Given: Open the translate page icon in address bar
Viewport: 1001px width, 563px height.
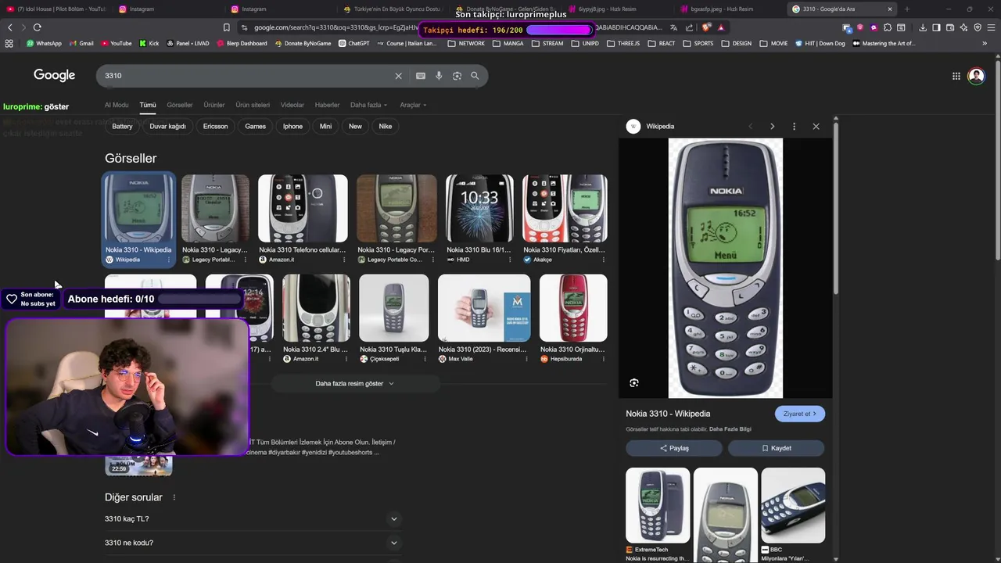Looking at the screenshot, I should (675, 27).
